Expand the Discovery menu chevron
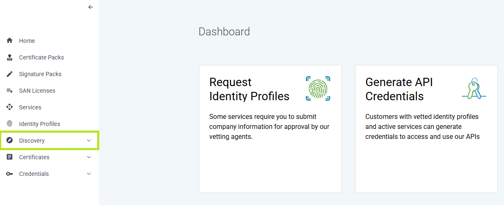The width and height of the screenshot is (504, 205). [x=89, y=141]
